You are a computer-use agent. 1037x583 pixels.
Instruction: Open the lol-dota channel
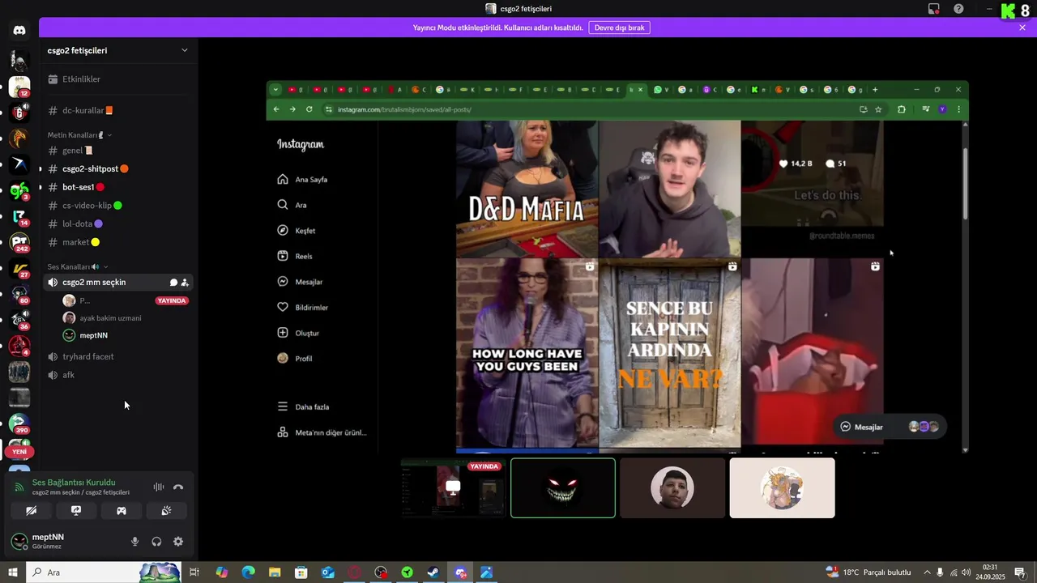pos(118,223)
